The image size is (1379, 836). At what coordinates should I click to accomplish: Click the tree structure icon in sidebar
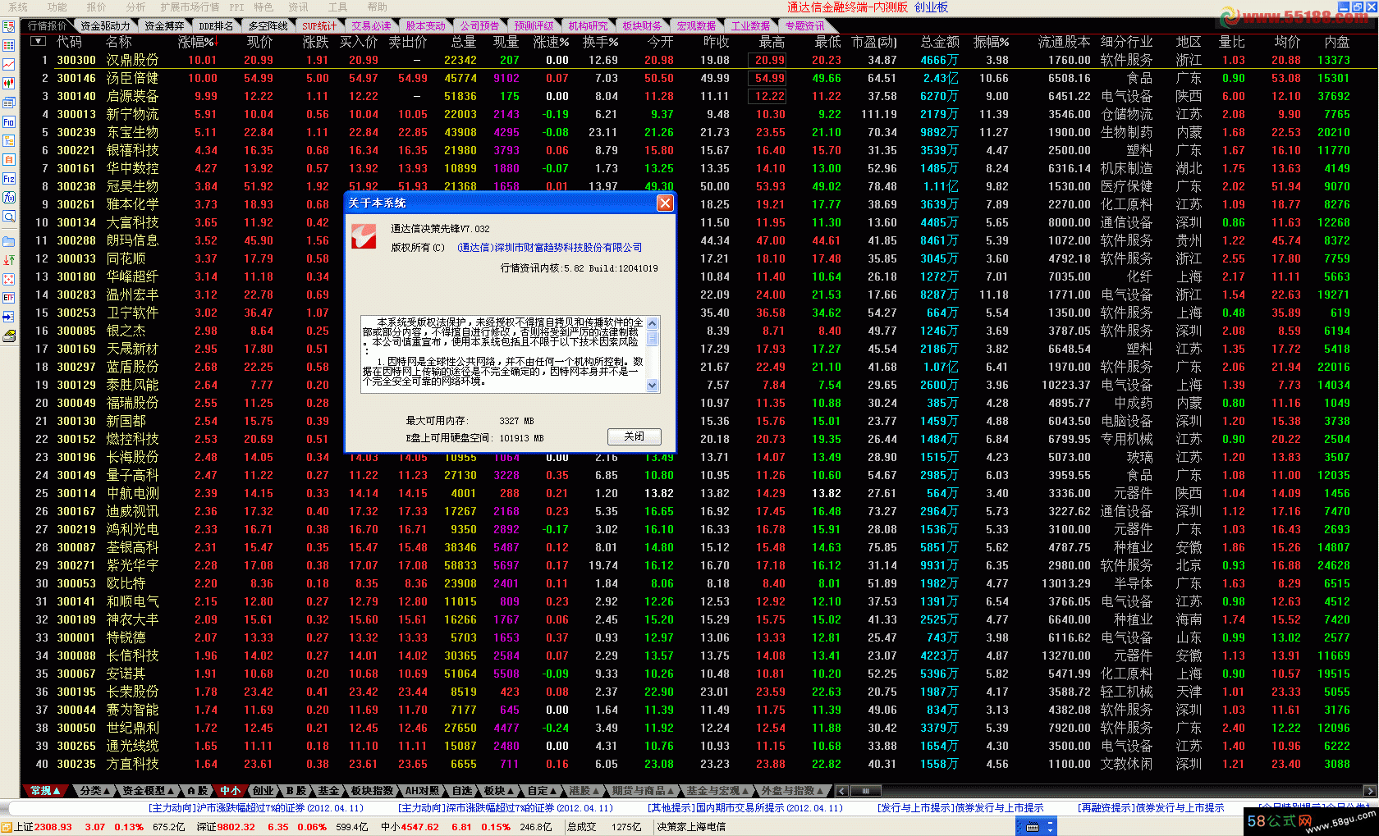pyautogui.click(x=9, y=140)
